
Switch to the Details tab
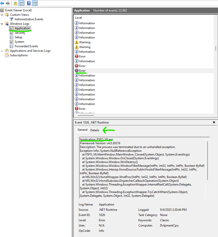[95, 130]
